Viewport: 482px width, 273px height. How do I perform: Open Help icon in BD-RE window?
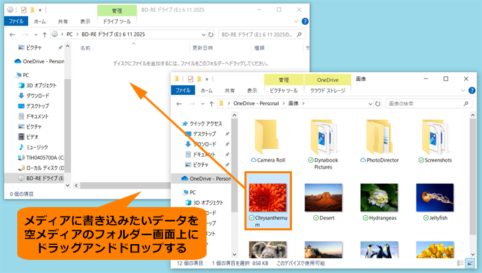[305, 21]
